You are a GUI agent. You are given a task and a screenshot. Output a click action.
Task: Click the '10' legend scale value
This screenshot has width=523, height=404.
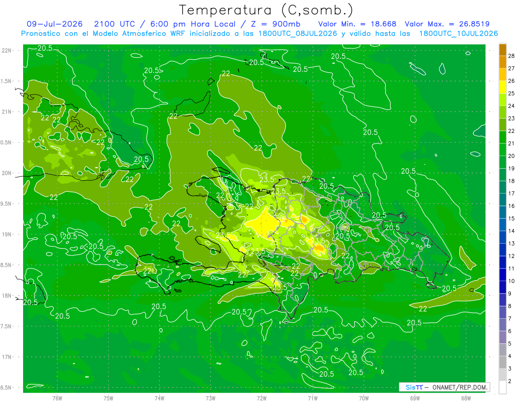(x=512, y=281)
